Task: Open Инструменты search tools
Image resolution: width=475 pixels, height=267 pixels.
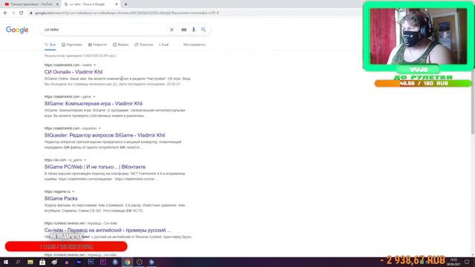Action: [x=194, y=44]
